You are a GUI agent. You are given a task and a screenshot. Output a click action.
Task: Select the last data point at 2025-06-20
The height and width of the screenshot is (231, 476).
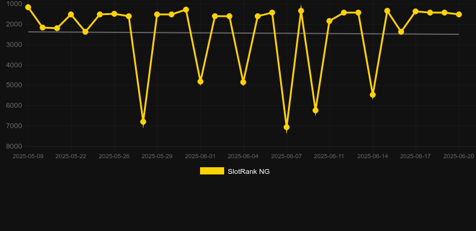tap(459, 14)
